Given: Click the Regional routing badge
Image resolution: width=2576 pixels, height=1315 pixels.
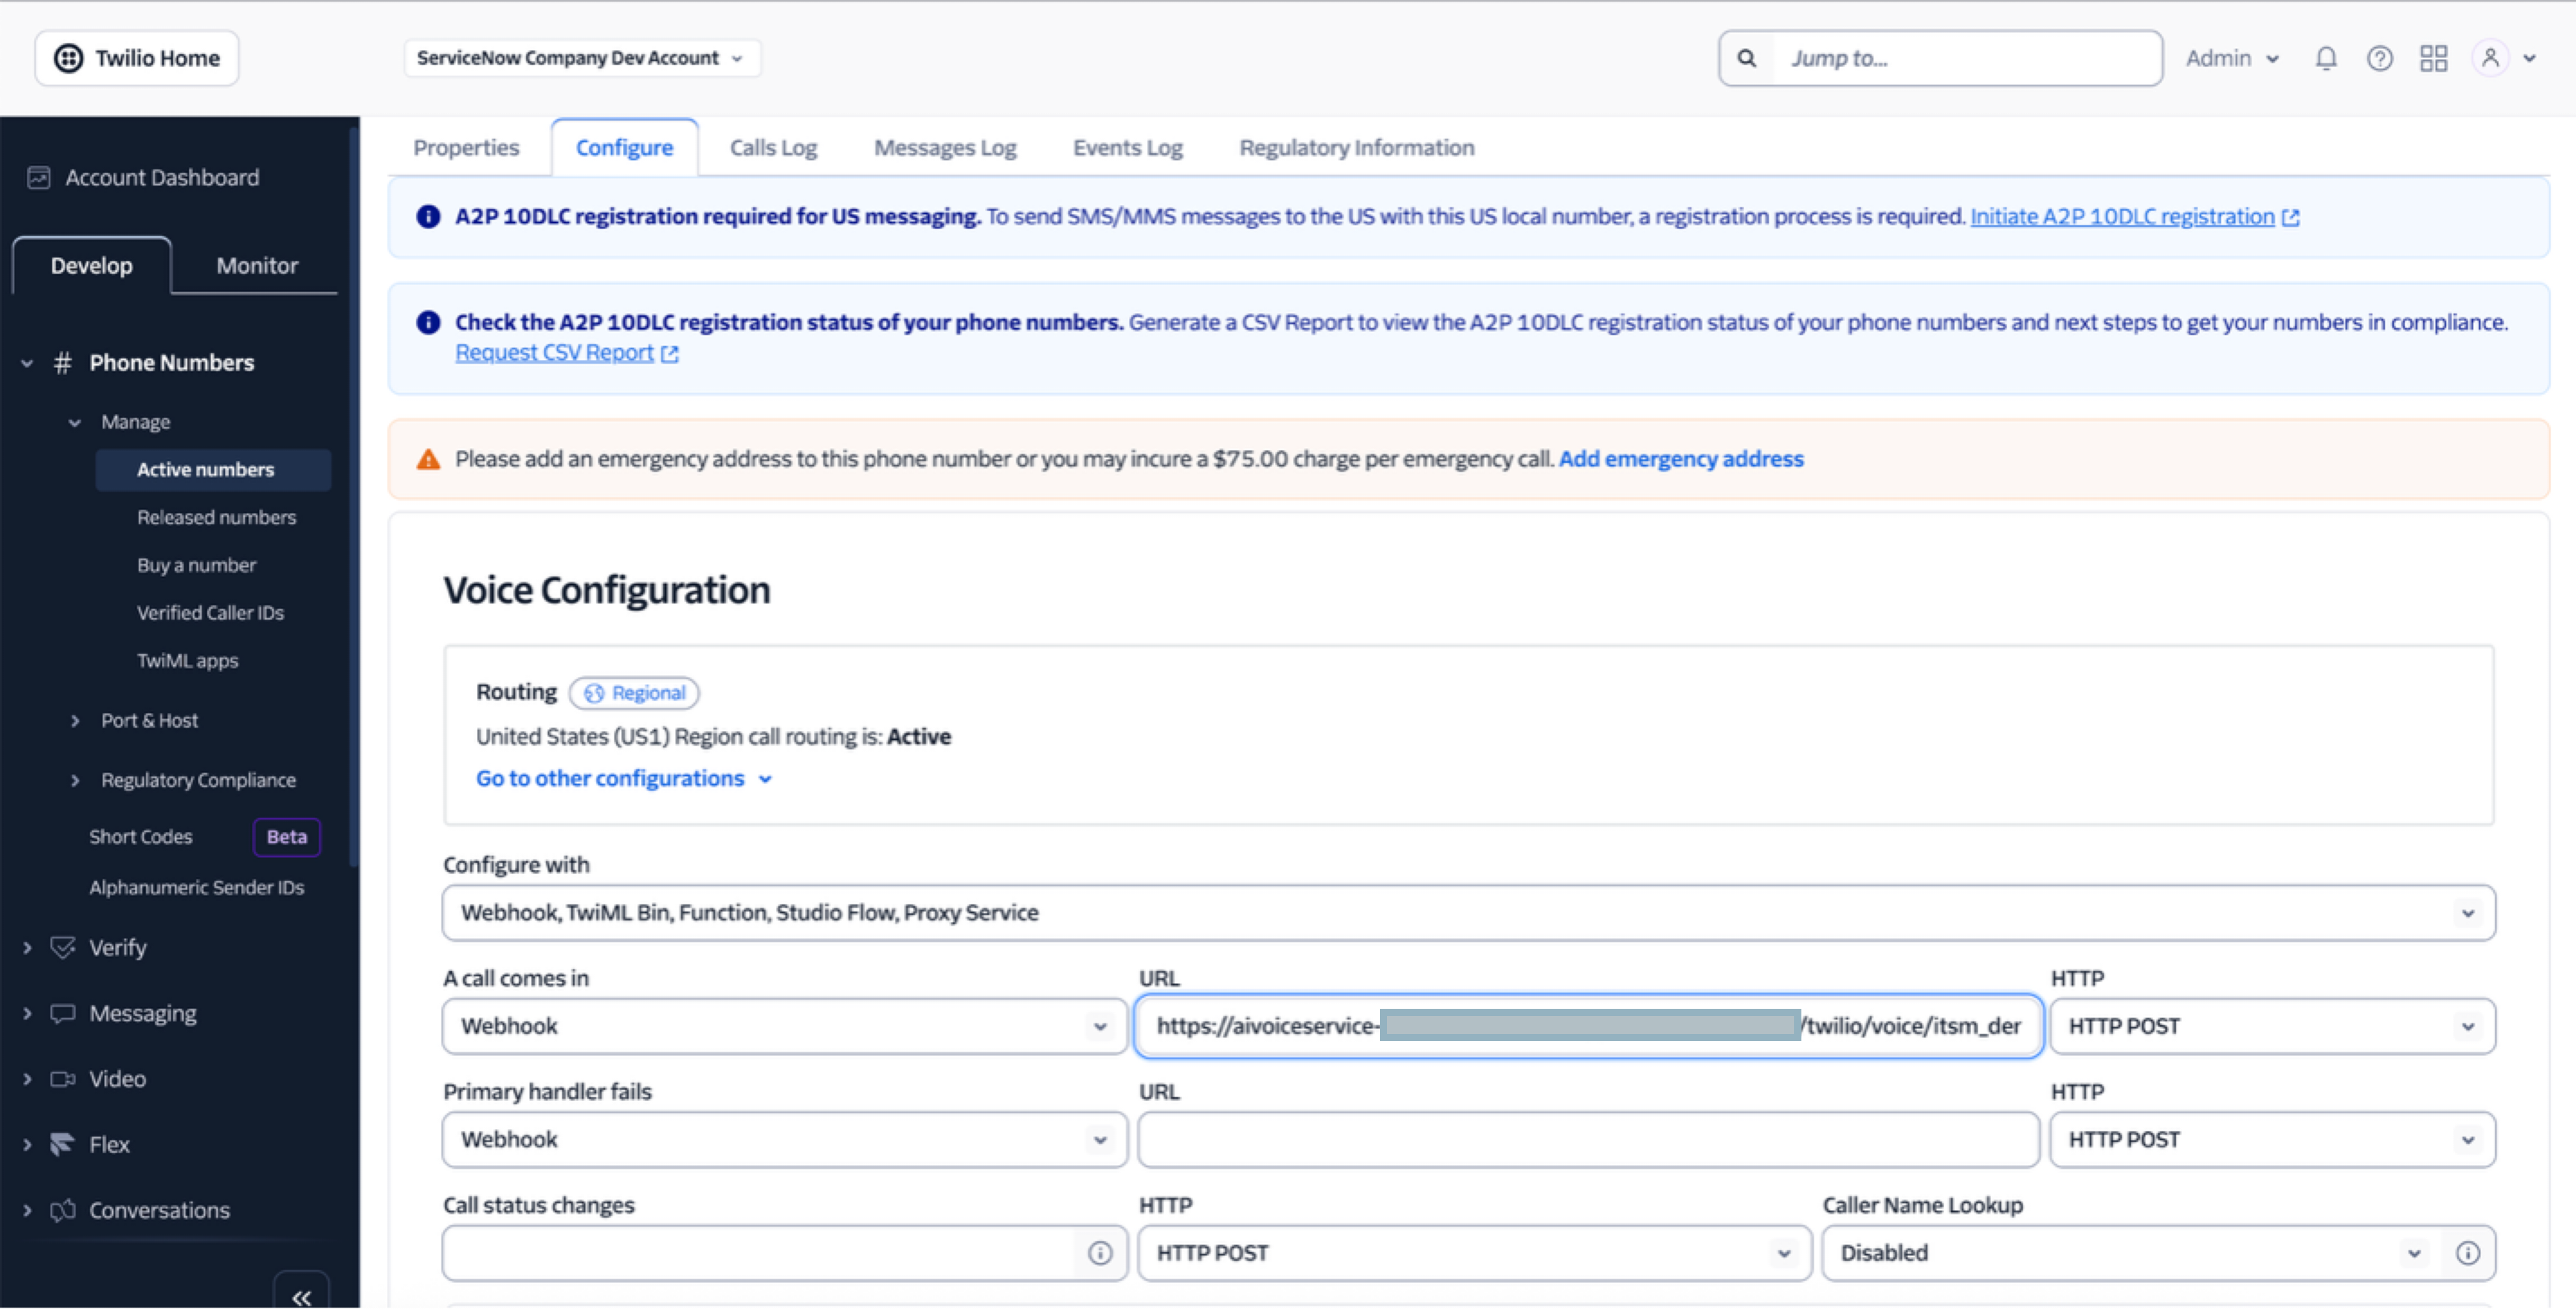Looking at the screenshot, I should (634, 694).
